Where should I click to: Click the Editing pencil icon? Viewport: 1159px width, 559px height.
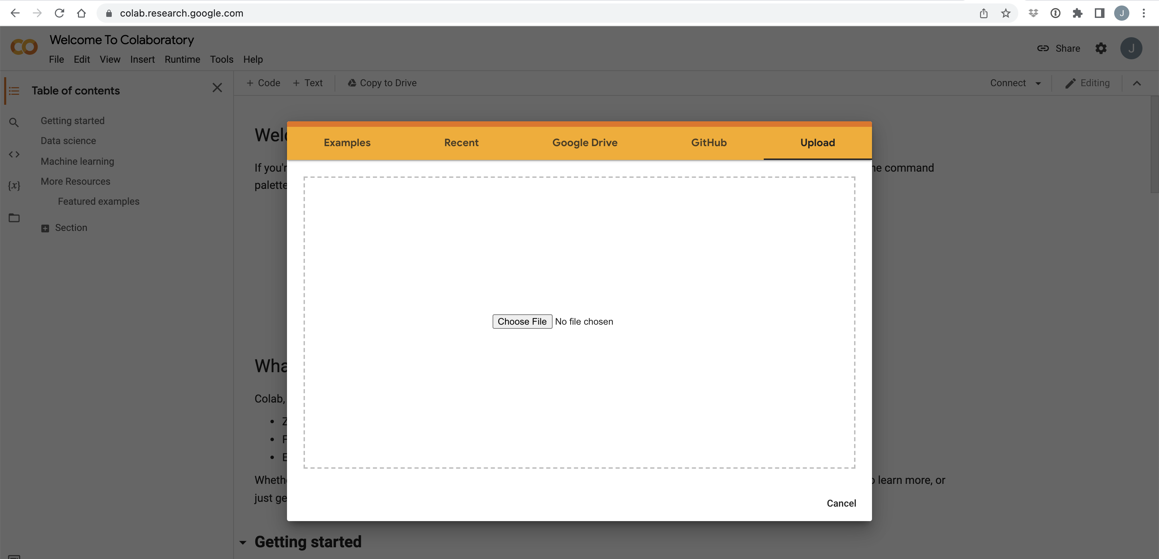pyautogui.click(x=1070, y=83)
